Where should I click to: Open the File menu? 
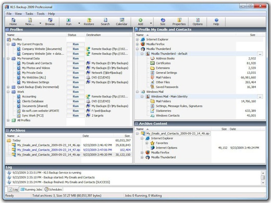[x=9, y=14]
